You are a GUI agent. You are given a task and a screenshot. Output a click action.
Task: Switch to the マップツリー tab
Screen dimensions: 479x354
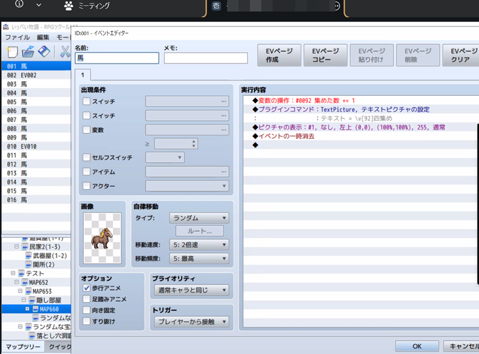coord(22,347)
